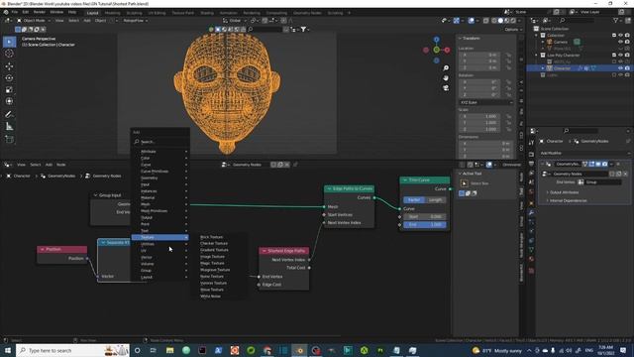Toggle visibility eye for Character object
This screenshot has height=357, width=634.
coord(621,68)
